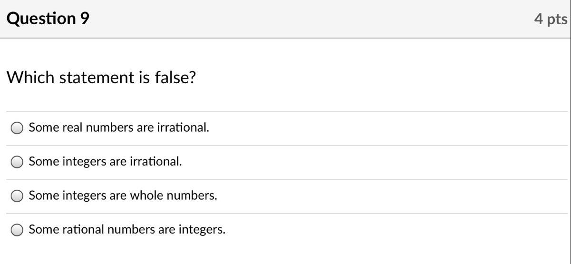Click the answer text "Some real numbers are irrational."
The width and height of the screenshot is (571, 264).
(x=119, y=127)
